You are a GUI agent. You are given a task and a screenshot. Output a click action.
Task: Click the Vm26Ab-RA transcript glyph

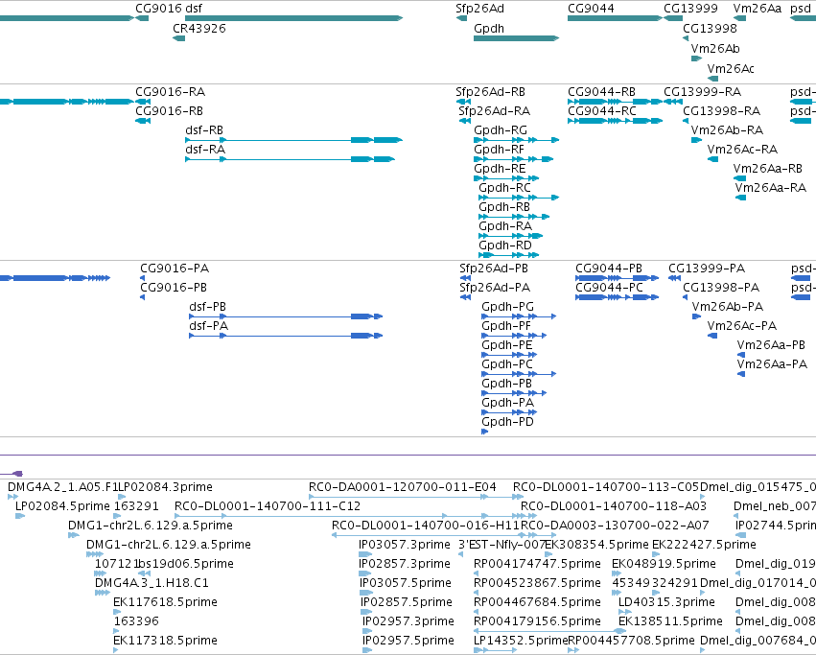697,140
